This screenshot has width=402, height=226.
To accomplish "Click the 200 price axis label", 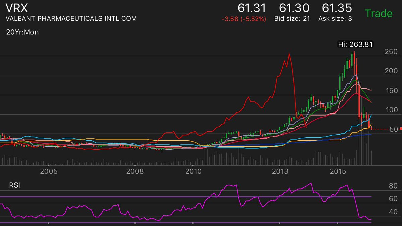I will click(x=391, y=71).
